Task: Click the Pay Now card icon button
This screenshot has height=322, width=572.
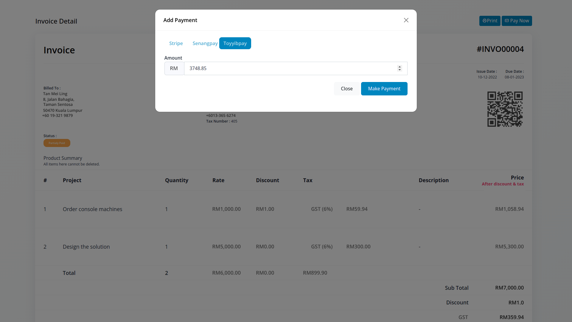Action: tap(517, 21)
